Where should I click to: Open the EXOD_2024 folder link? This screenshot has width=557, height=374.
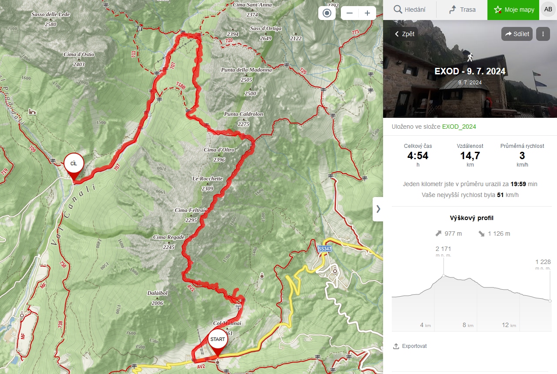click(459, 127)
